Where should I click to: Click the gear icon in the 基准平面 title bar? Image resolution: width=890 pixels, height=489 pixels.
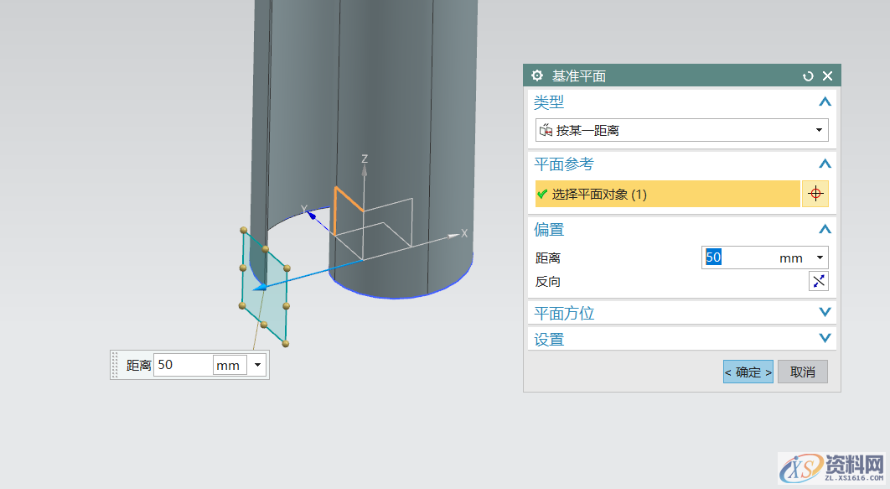pos(537,75)
